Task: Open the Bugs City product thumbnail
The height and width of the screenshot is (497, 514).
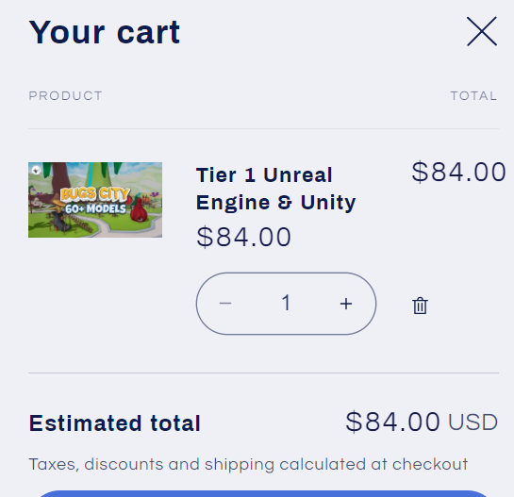Action: tap(95, 200)
